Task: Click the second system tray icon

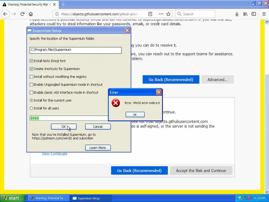Action: point(245,198)
